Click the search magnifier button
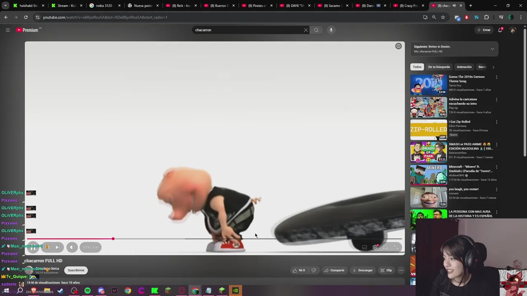The width and height of the screenshot is (527, 296). click(x=316, y=30)
